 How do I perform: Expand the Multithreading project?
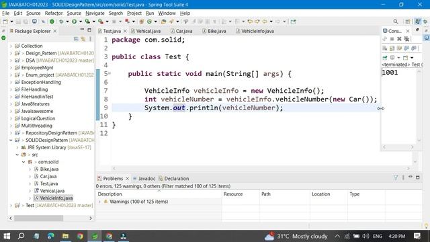11,126
